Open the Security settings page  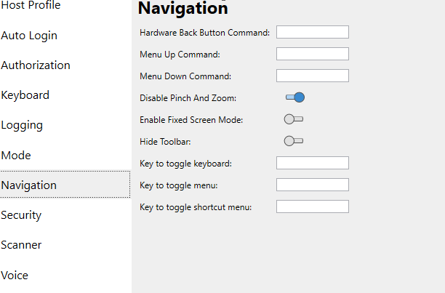(21, 215)
